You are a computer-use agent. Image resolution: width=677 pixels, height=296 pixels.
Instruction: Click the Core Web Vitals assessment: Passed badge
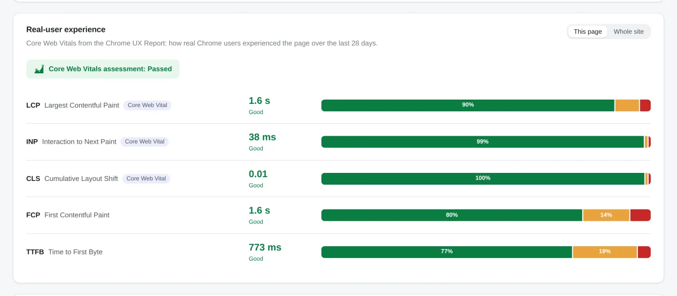pos(102,69)
